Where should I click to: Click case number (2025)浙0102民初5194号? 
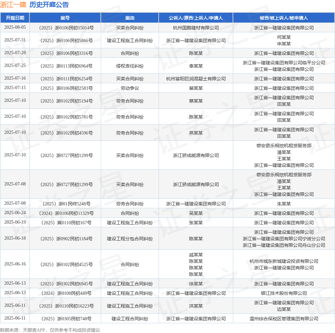pyautogui.click(x=66, y=101)
